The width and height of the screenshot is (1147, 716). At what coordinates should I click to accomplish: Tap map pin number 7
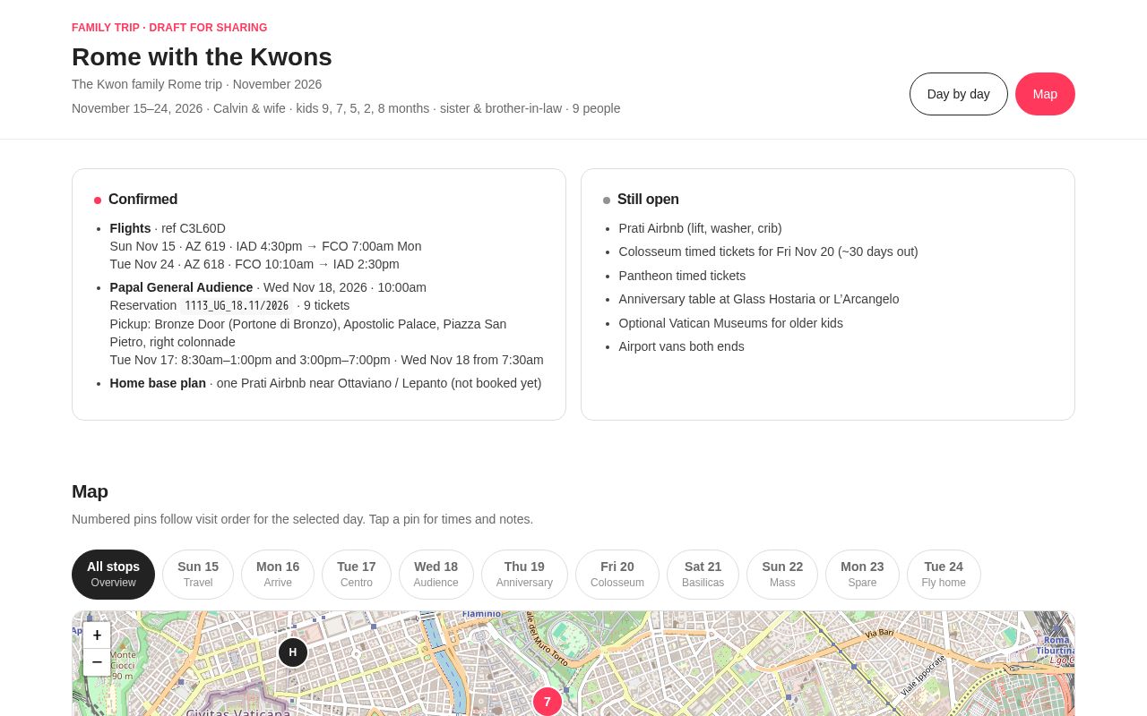coord(548,702)
